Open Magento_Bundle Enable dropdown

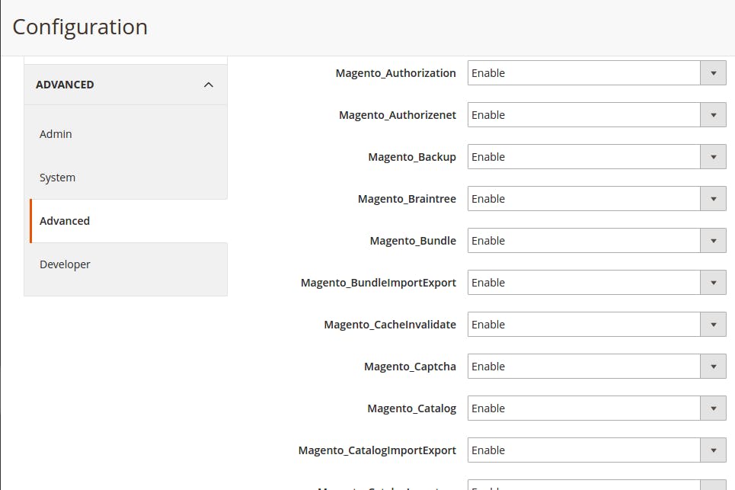click(x=596, y=241)
